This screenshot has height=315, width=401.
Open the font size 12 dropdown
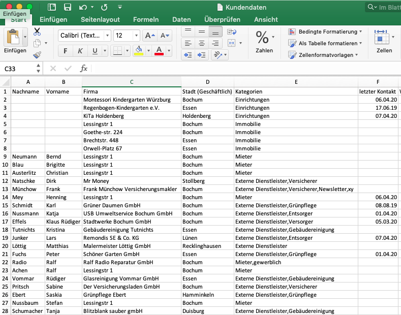(x=136, y=36)
